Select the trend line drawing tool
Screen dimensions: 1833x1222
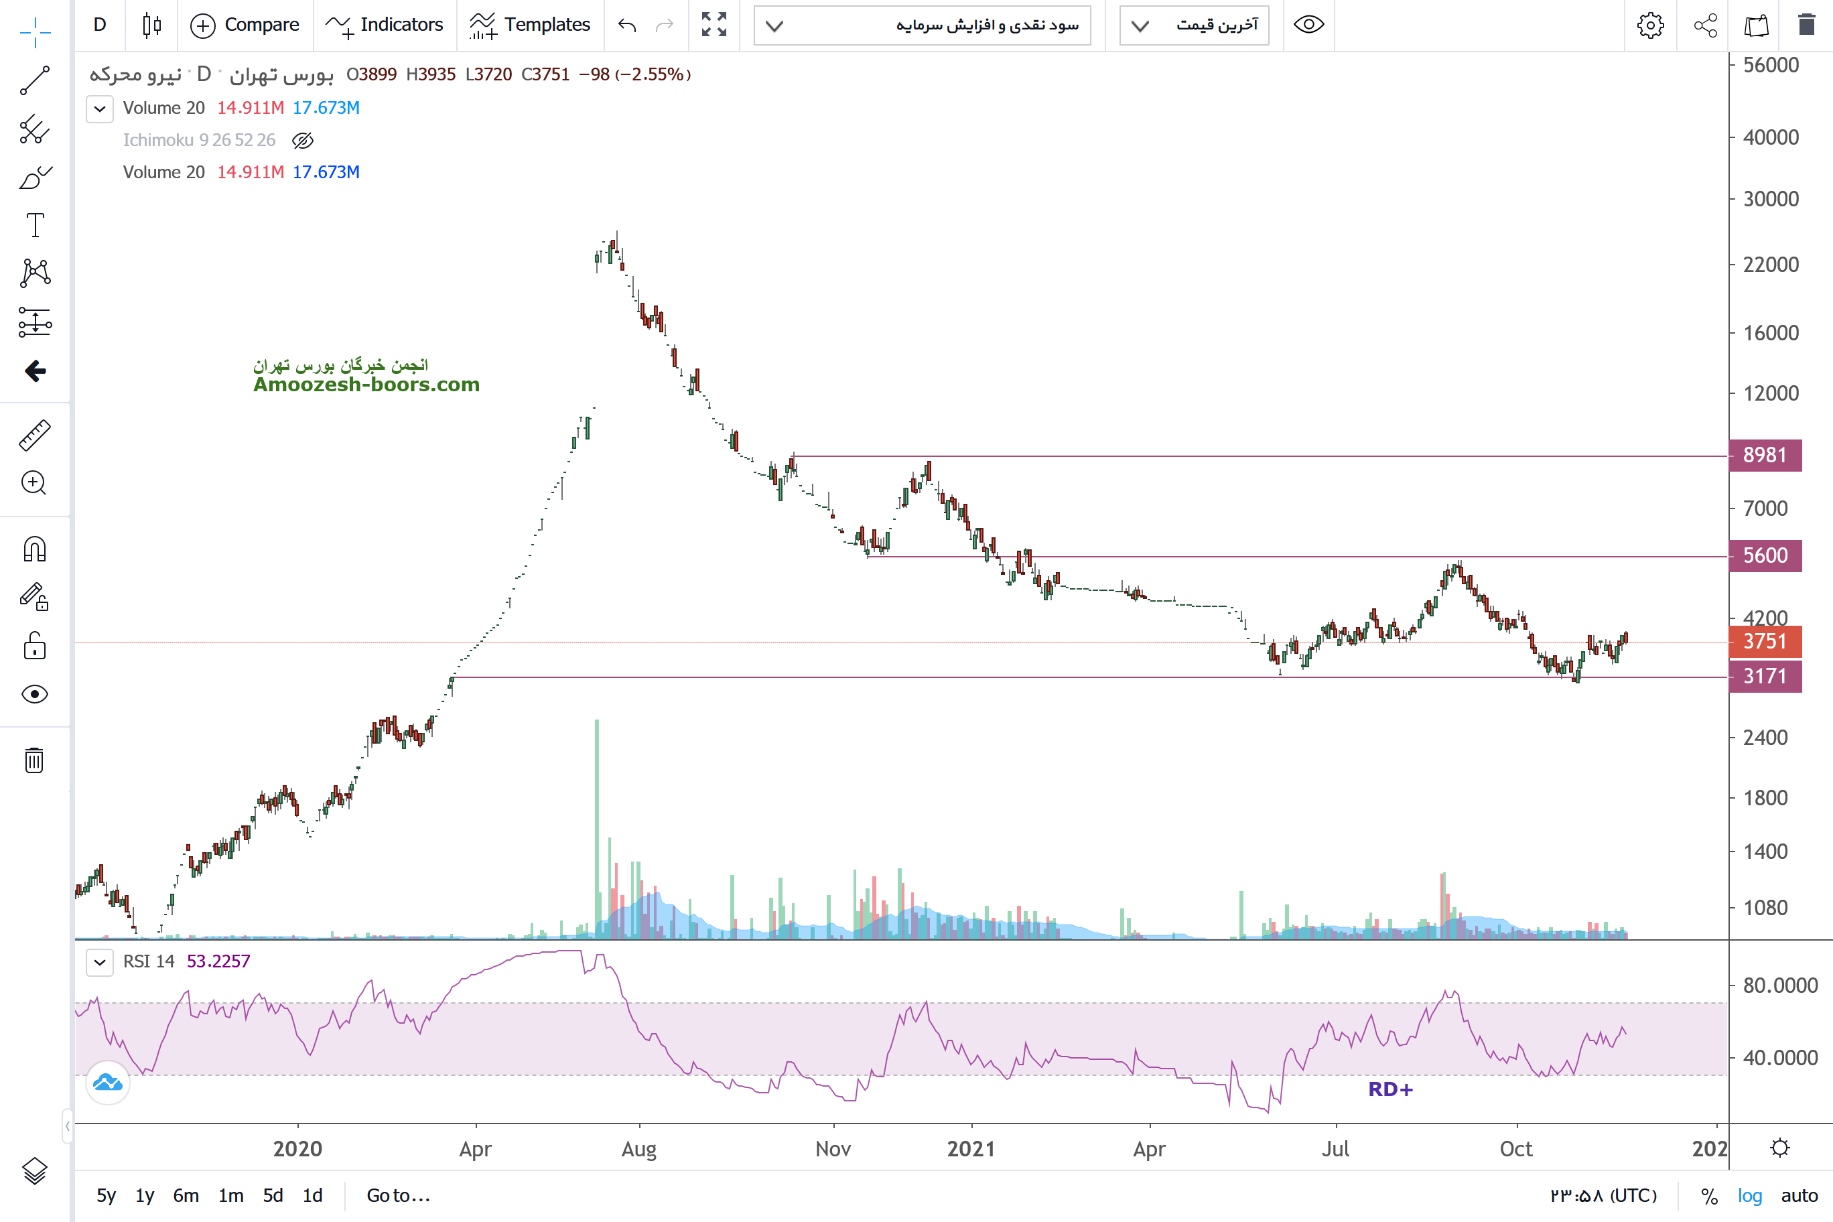pyautogui.click(x=34, y=80)
